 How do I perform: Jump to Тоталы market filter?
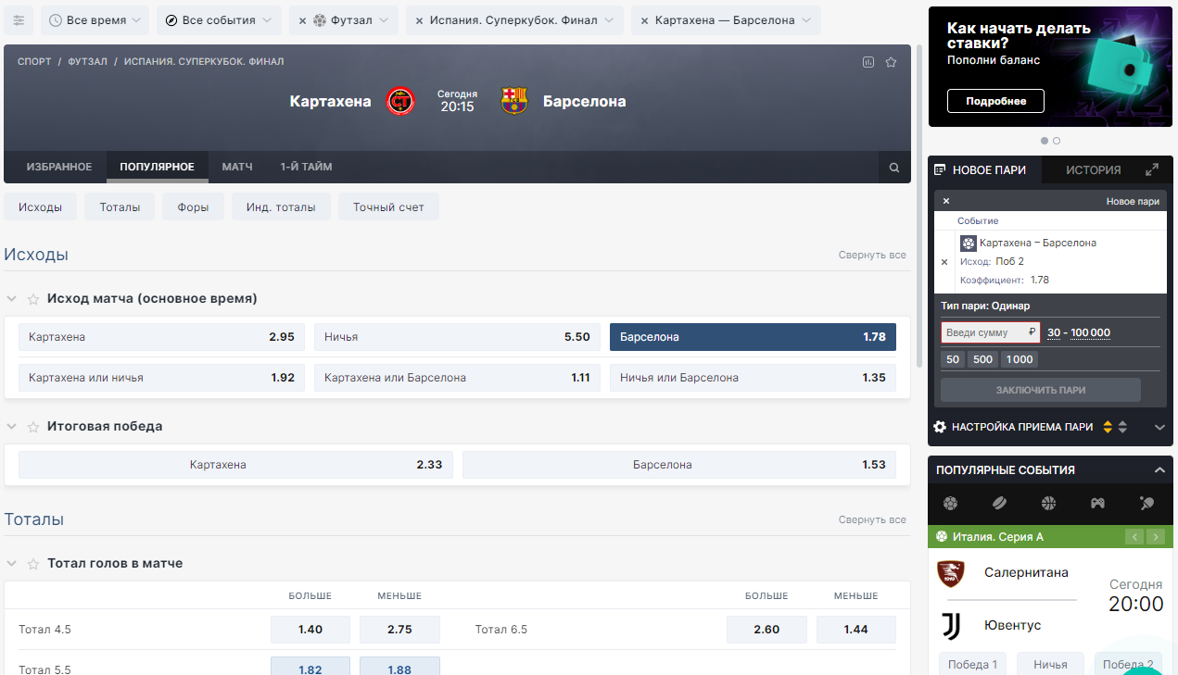pos(120,207)
